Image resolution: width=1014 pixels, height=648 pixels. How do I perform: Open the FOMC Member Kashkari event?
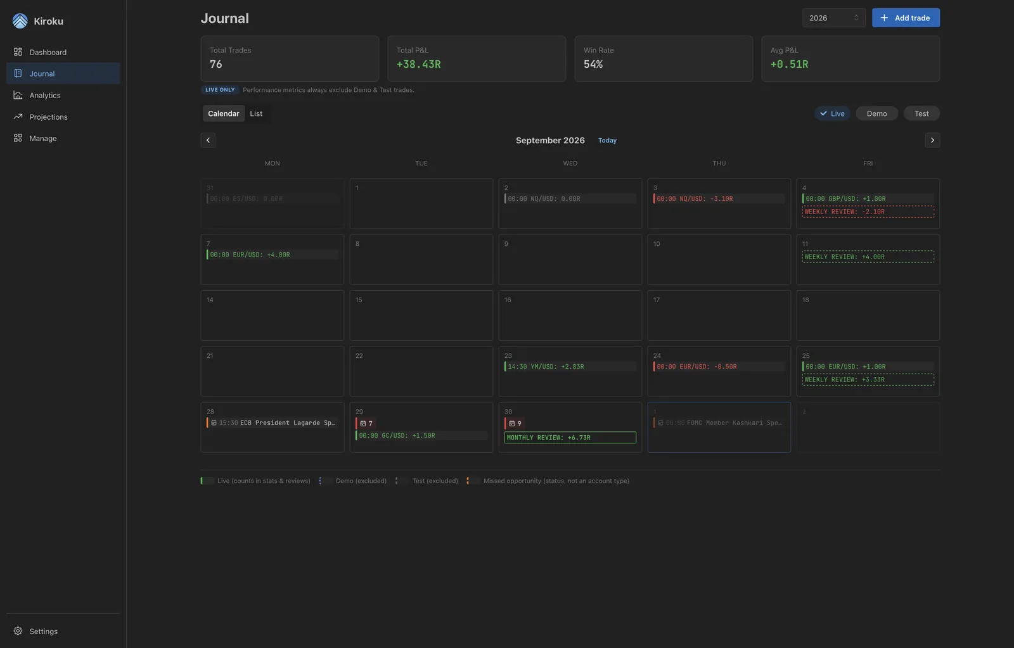click(x=719, y=422)
